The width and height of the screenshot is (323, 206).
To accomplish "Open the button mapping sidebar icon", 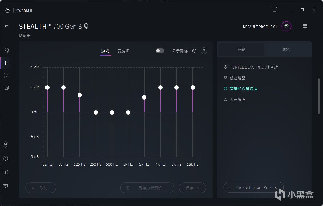I will [7, 88].
